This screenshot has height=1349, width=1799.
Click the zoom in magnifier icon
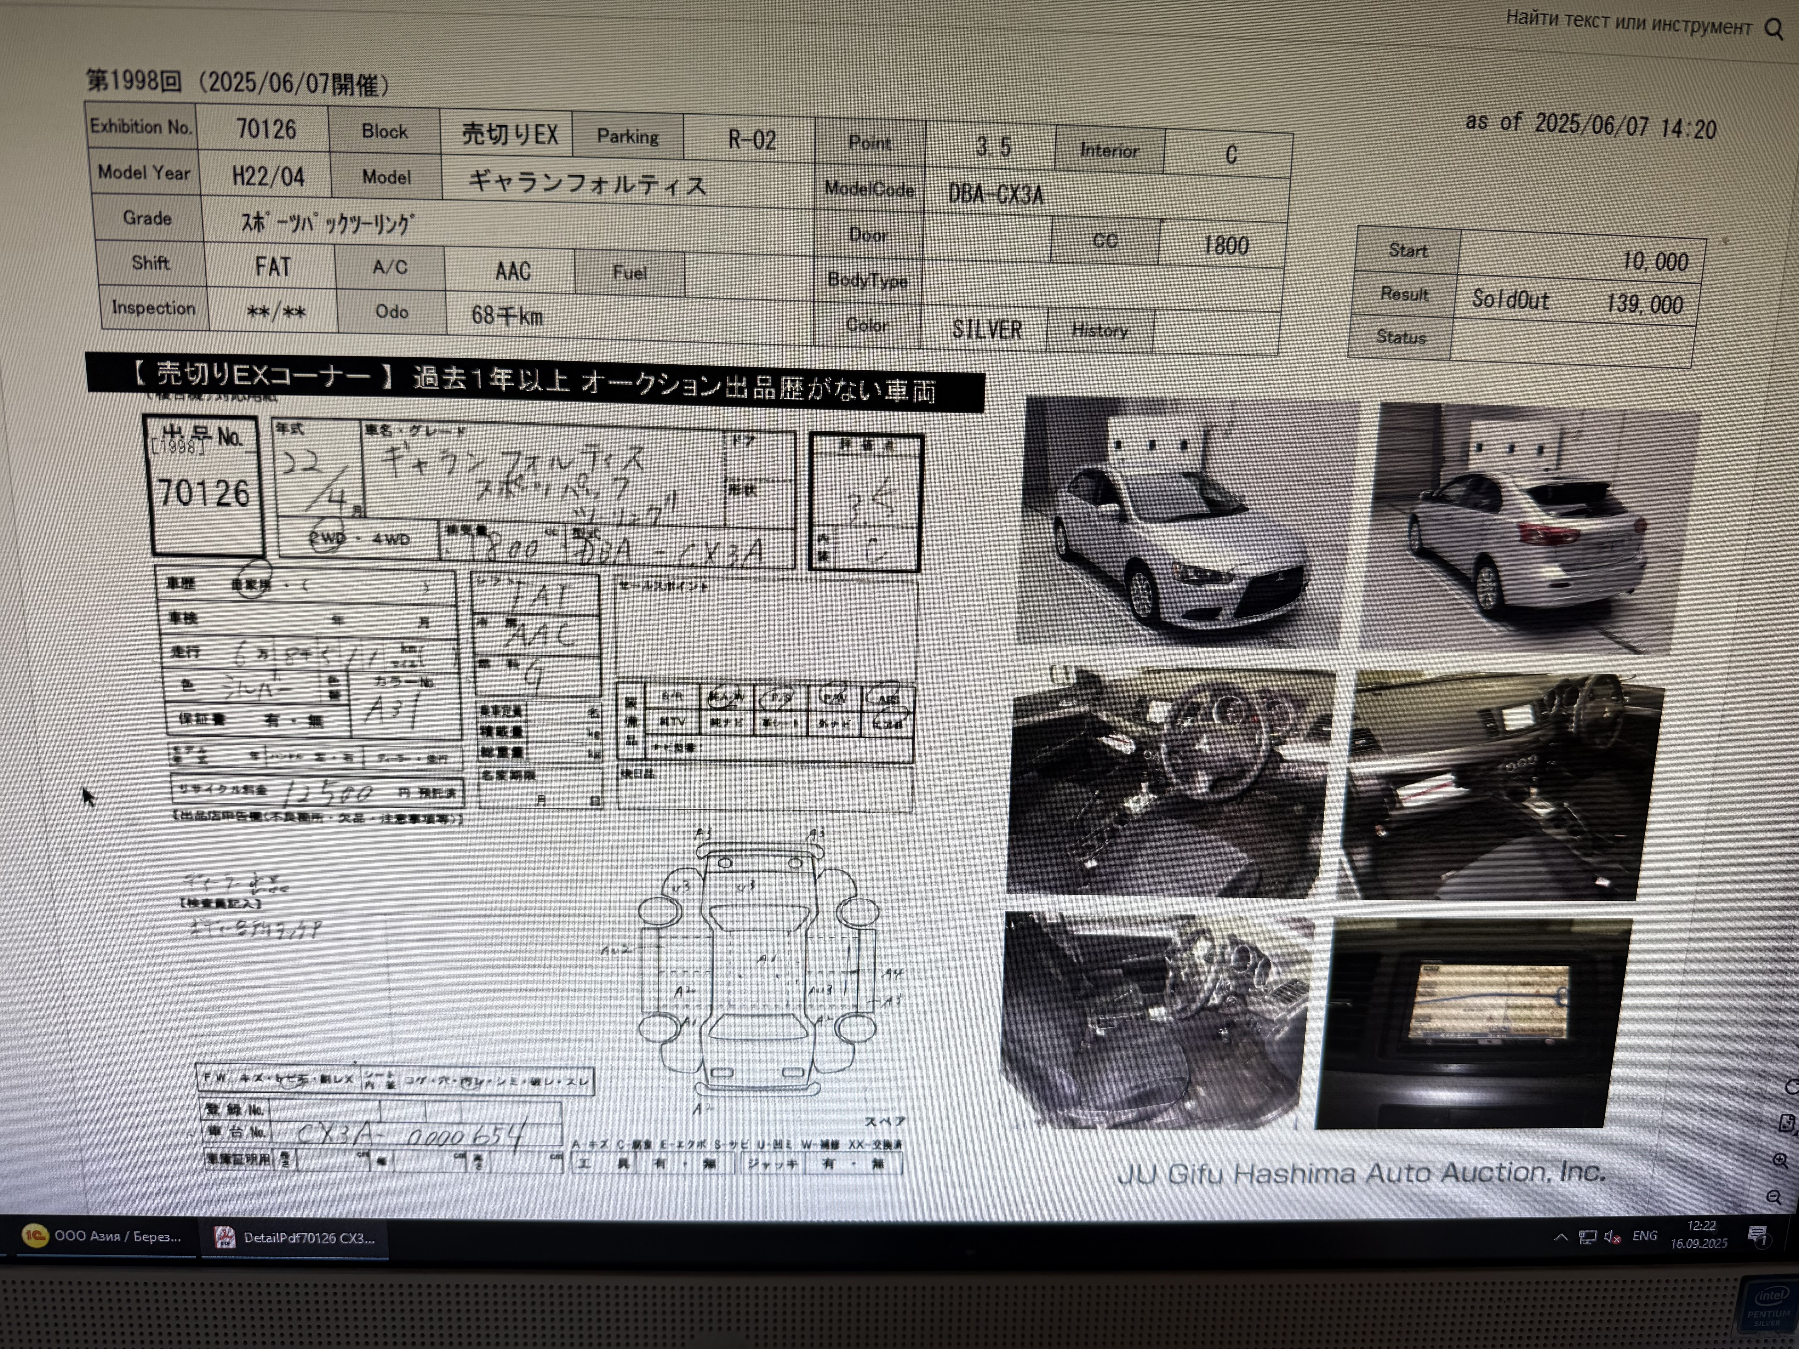[1779, 1161]
